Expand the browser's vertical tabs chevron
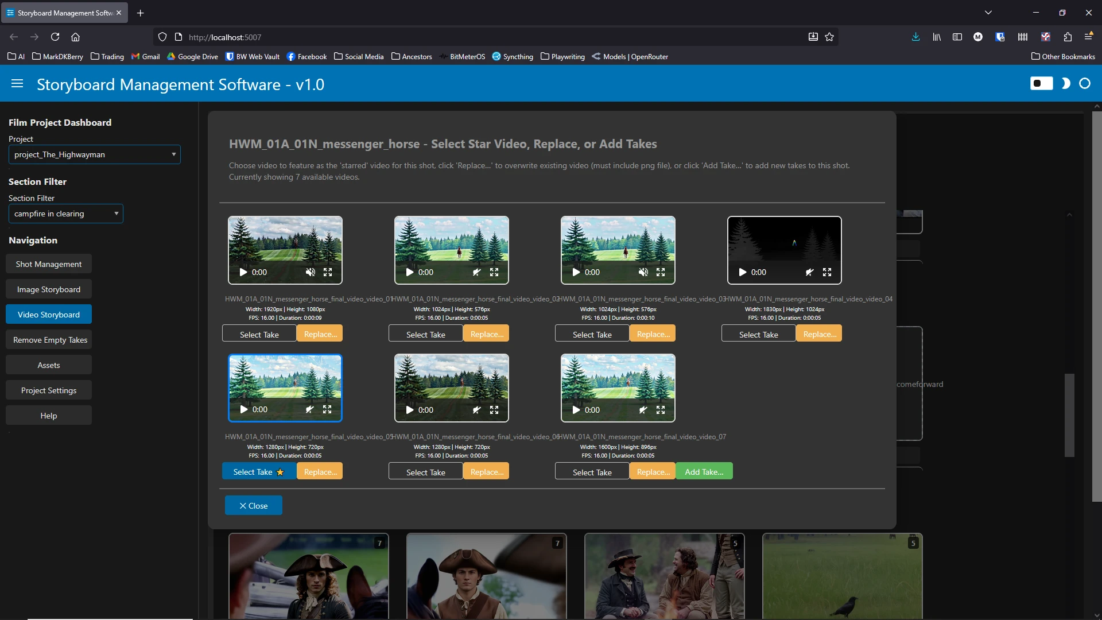 (x=988, y=12)
